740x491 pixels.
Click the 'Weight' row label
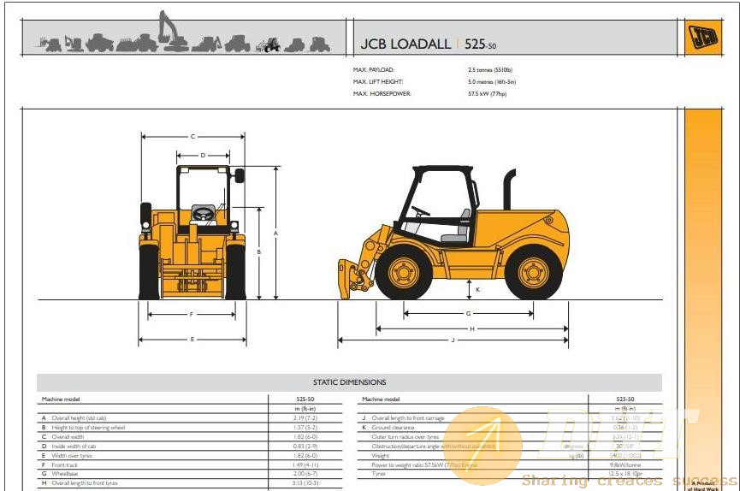coord(381,456)
